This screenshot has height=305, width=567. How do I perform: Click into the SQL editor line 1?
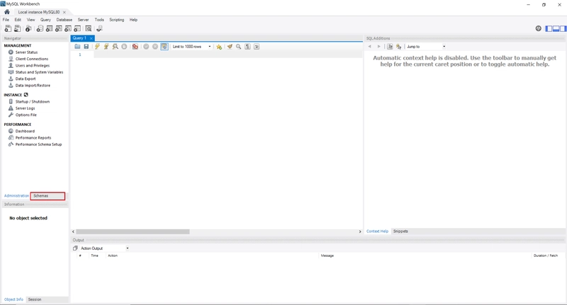(228, 54)
